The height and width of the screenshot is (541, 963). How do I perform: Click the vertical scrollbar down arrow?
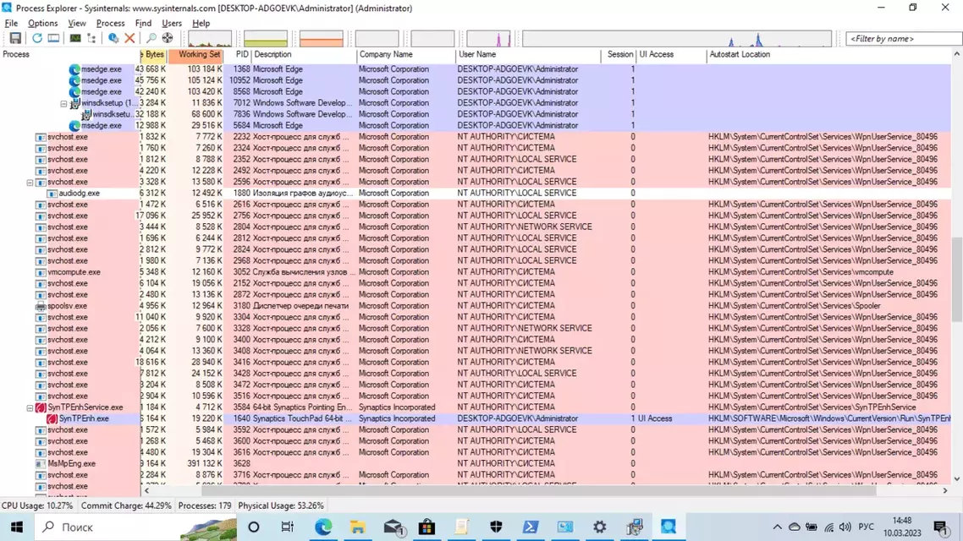coord(957,479)
